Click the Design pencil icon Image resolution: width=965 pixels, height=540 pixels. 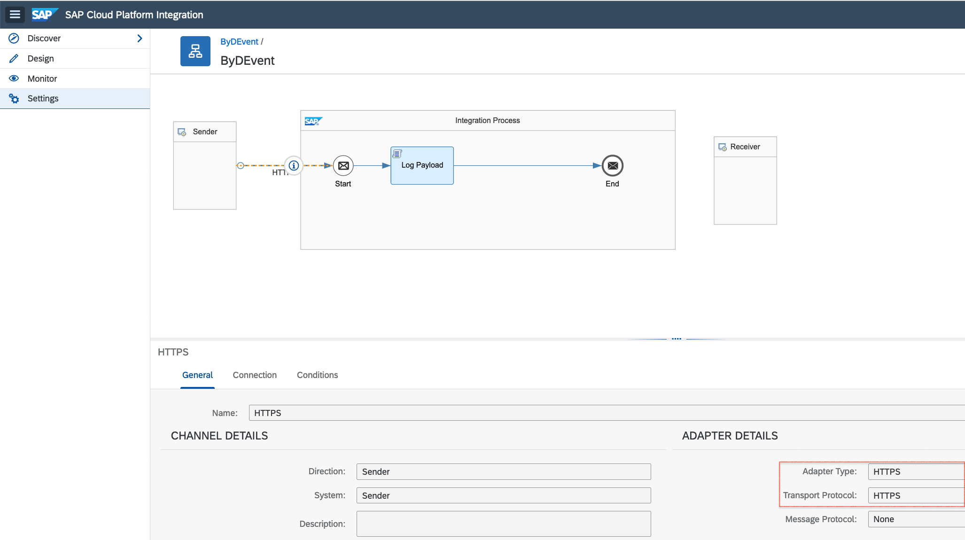pyautogui.click(x=14, y=58)
